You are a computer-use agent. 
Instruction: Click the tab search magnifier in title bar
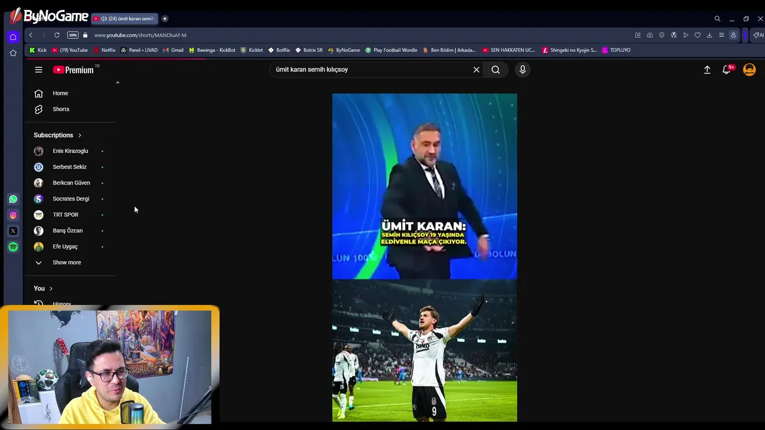[x=717, y=19]
